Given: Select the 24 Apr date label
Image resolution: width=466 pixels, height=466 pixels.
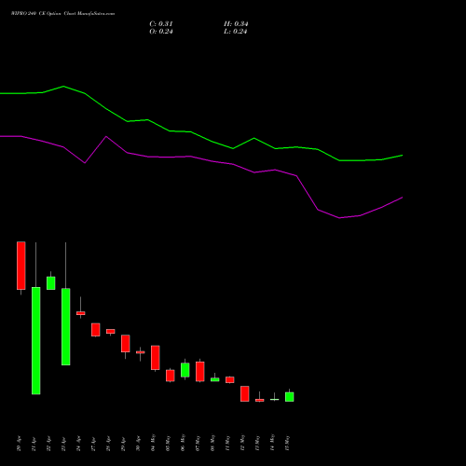Looking at the screenshot, I should click(79, 444).
